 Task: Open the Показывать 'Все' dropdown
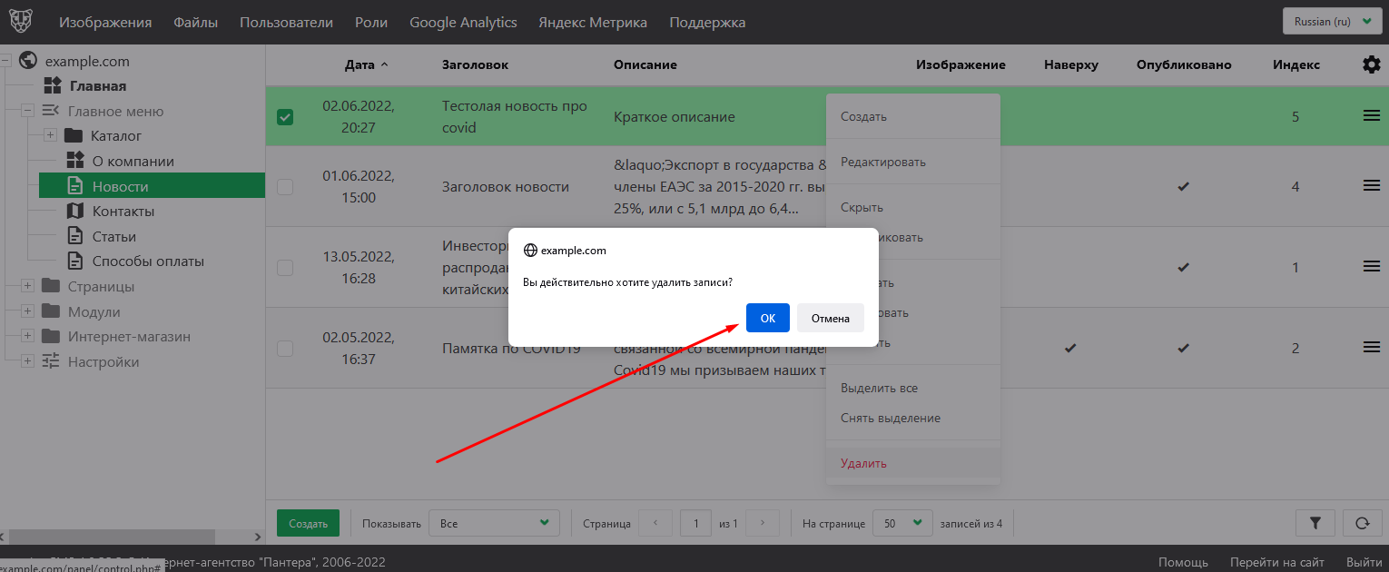(x=495, y=523)
